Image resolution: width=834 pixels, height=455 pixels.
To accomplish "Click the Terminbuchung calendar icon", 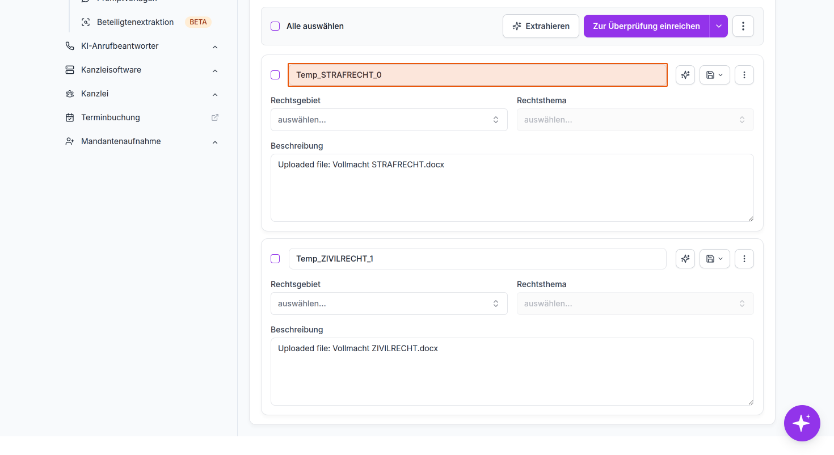I will tap(70, 117).
